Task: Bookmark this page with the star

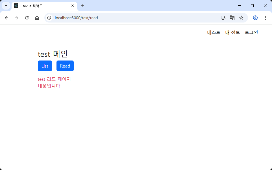Action: click(241, 17)
